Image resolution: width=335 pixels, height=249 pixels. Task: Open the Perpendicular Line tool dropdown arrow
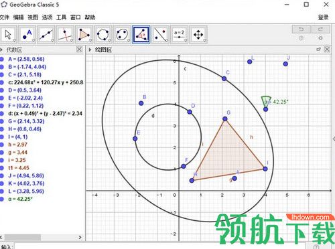click(x=72, y=41)
